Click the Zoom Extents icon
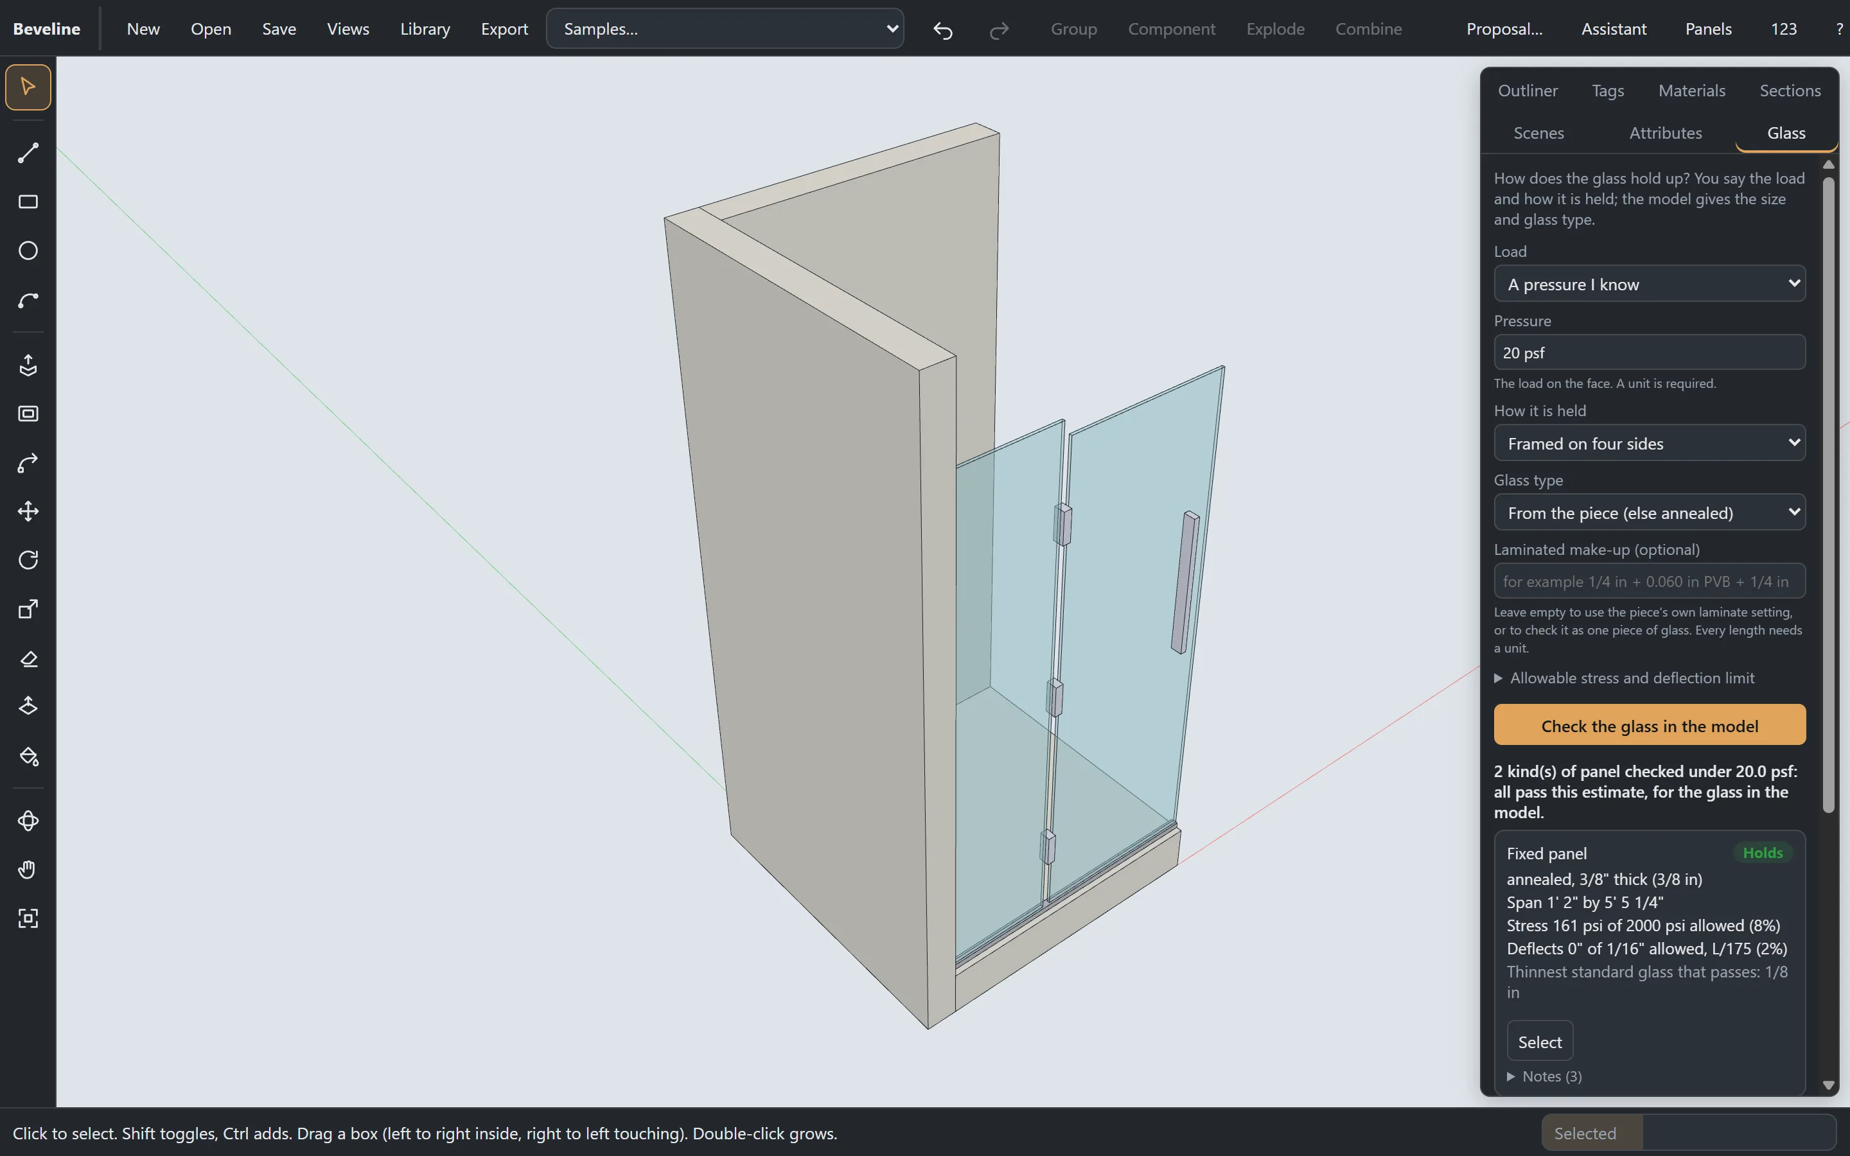 [x=28, y=919]
